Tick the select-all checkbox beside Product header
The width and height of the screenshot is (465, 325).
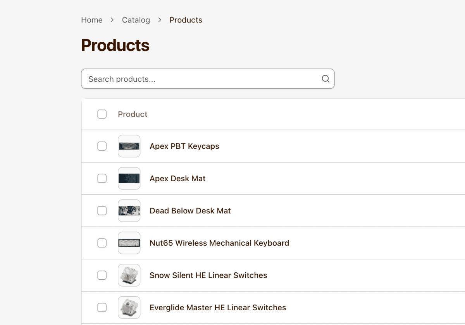click(102, 114)
